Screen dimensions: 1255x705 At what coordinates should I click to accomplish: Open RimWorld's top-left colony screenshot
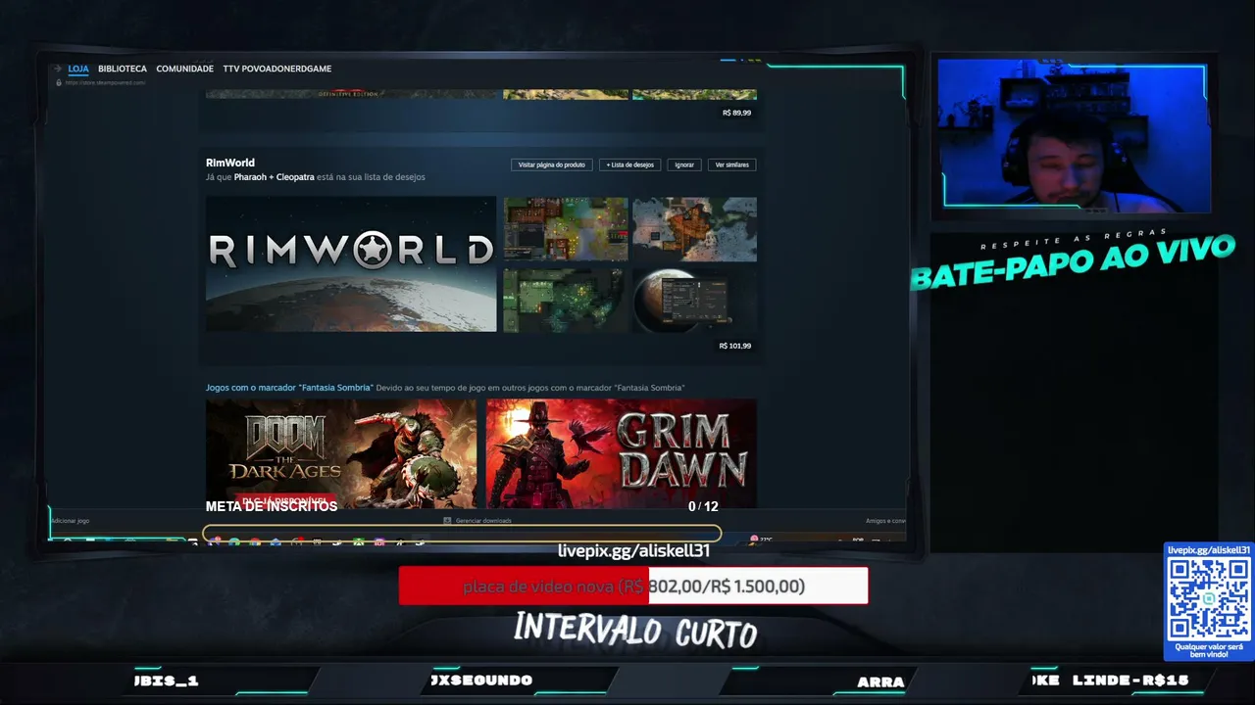click(566, 229)
